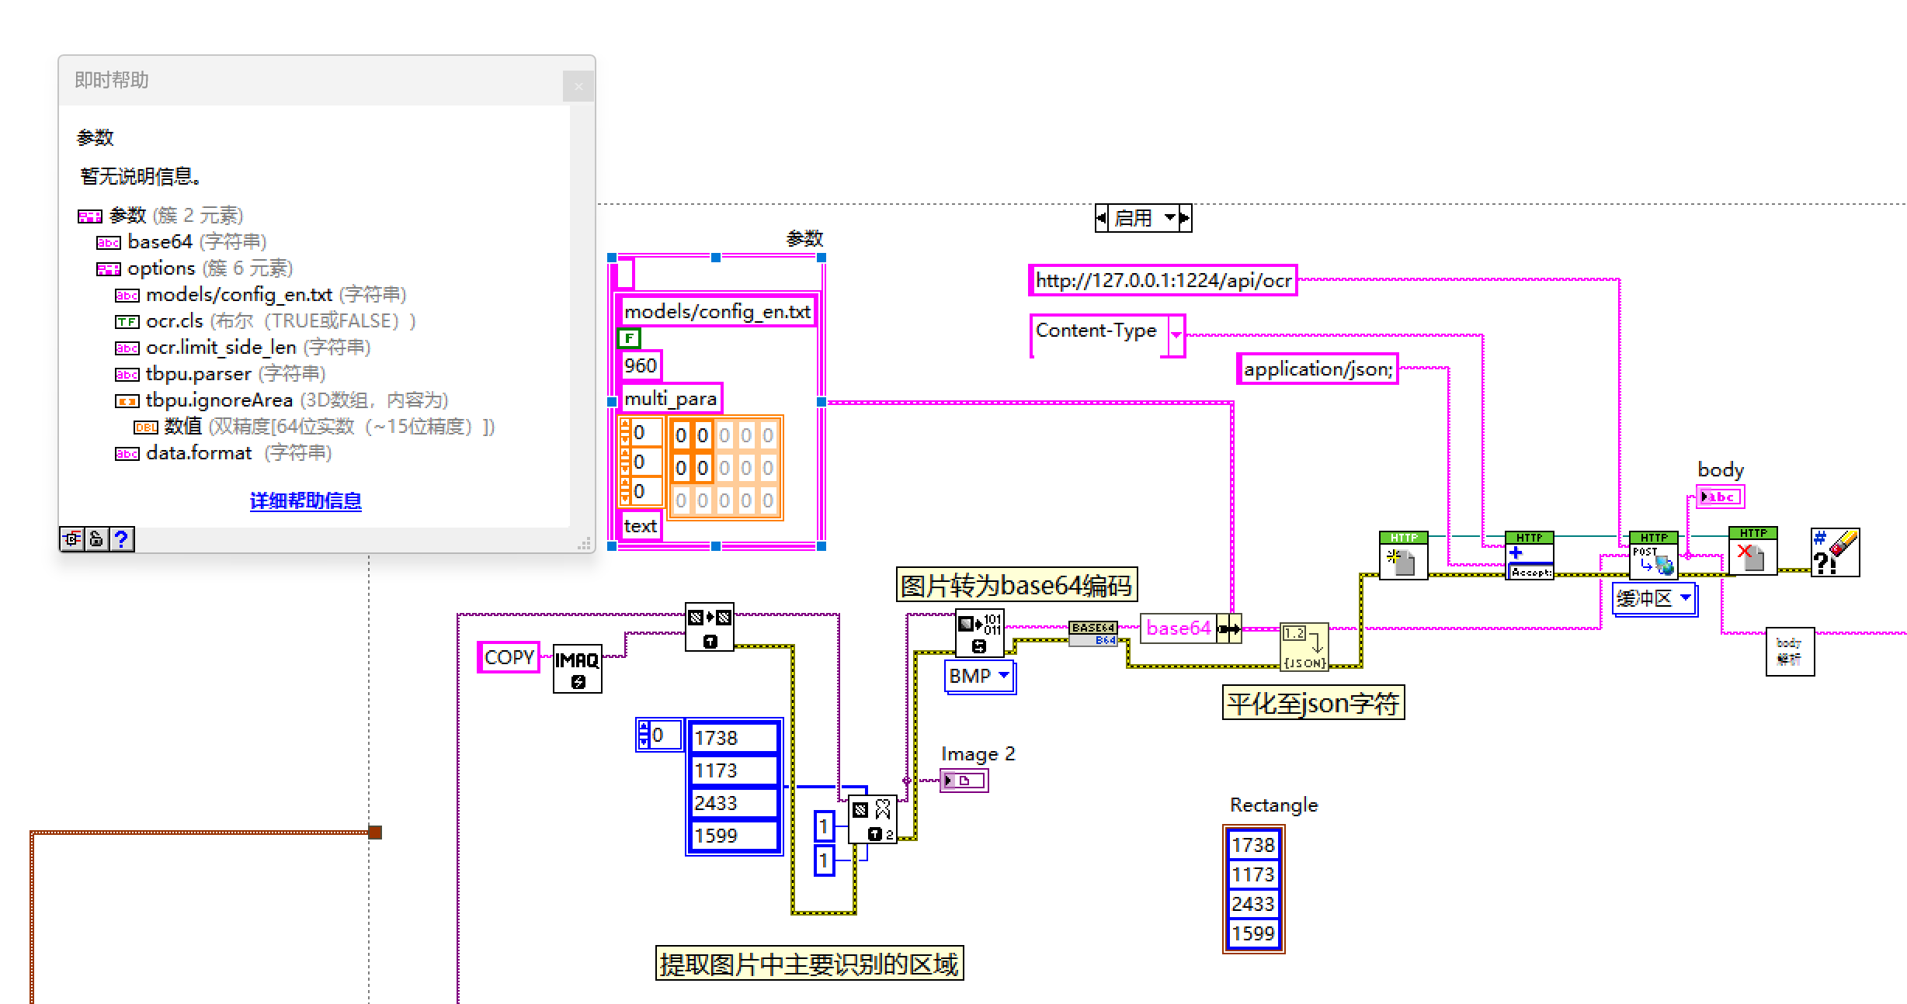This screenshot has height=1004, width=1907.
Task: Toggle the context help lock button
Action: (x=96, y=538)
